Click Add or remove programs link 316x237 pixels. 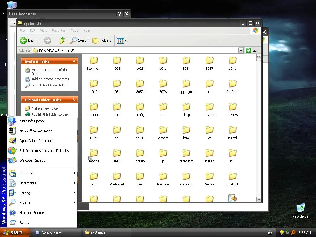[50, 79]
